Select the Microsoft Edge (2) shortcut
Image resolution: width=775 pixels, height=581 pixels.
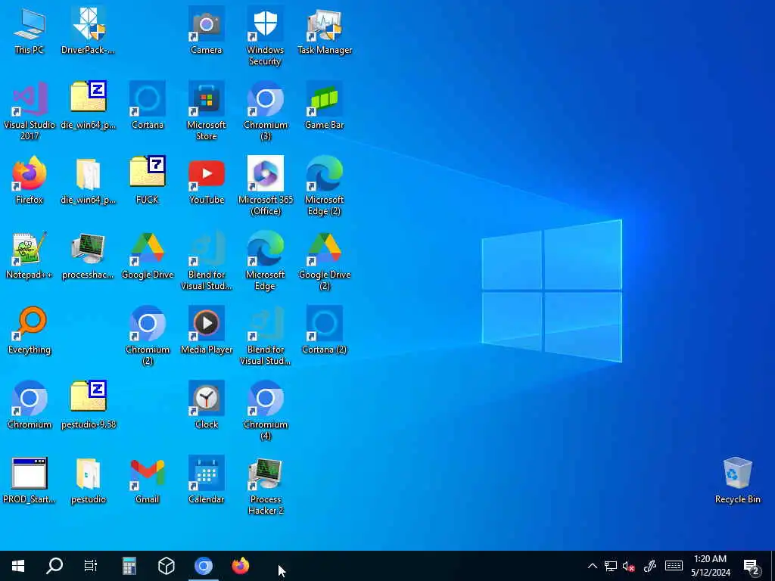click(324, 186)
